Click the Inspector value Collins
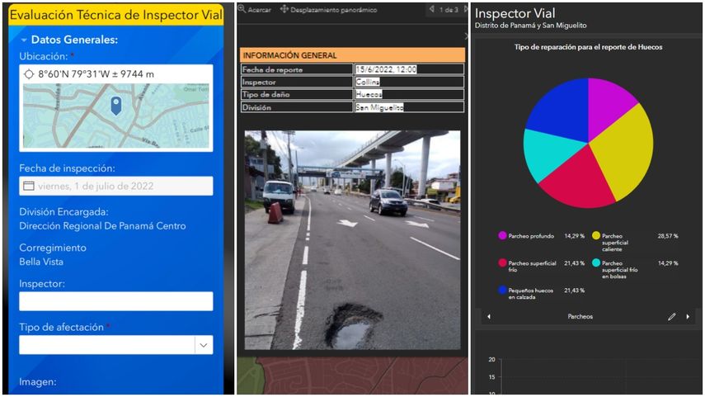Viewport: 705px width, 397px height. coord(367,82)
